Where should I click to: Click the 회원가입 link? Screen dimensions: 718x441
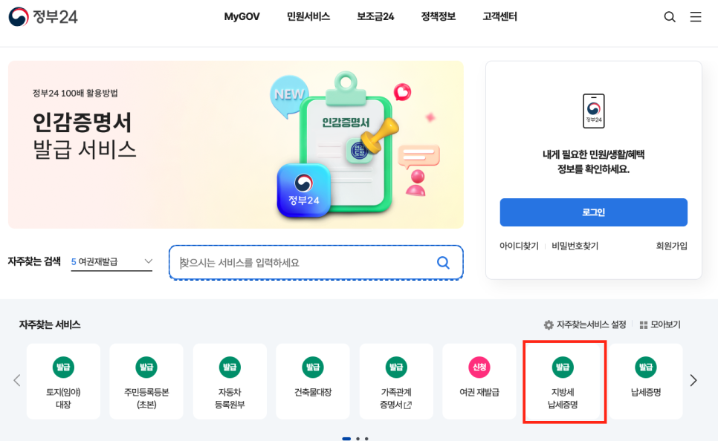click(671, 246)
